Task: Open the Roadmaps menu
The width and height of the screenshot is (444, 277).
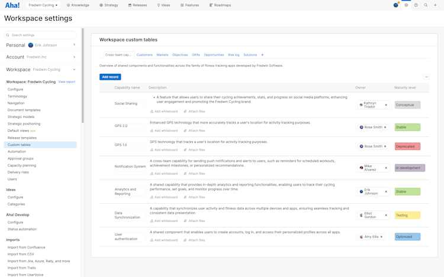Action: (x=220, y=5)
